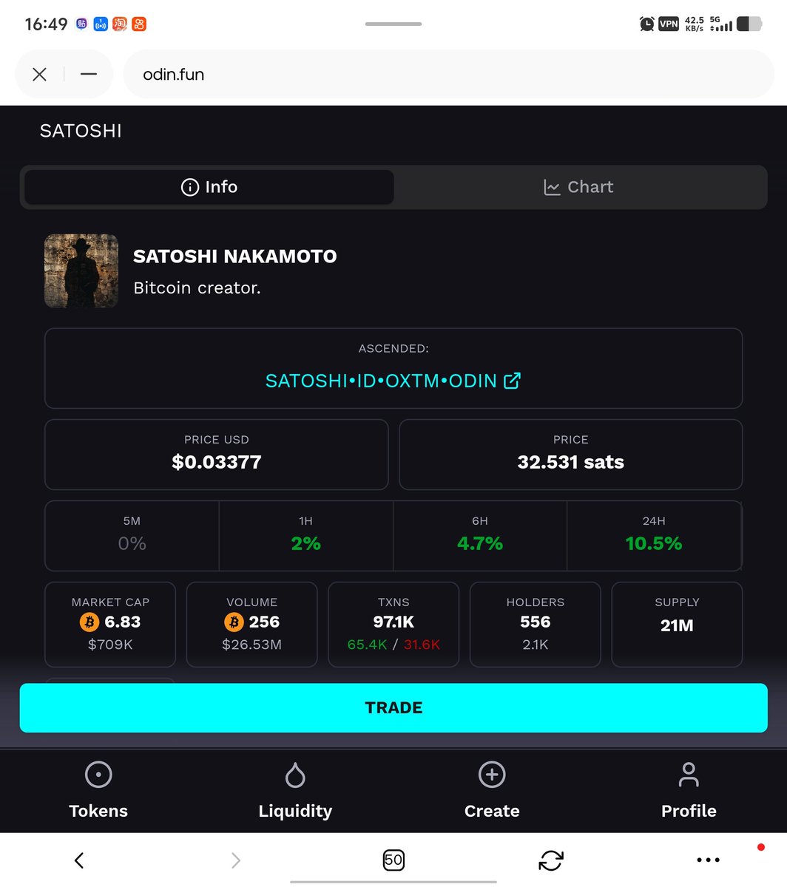Tap the VPN status bar indicator

coord(669,24)
